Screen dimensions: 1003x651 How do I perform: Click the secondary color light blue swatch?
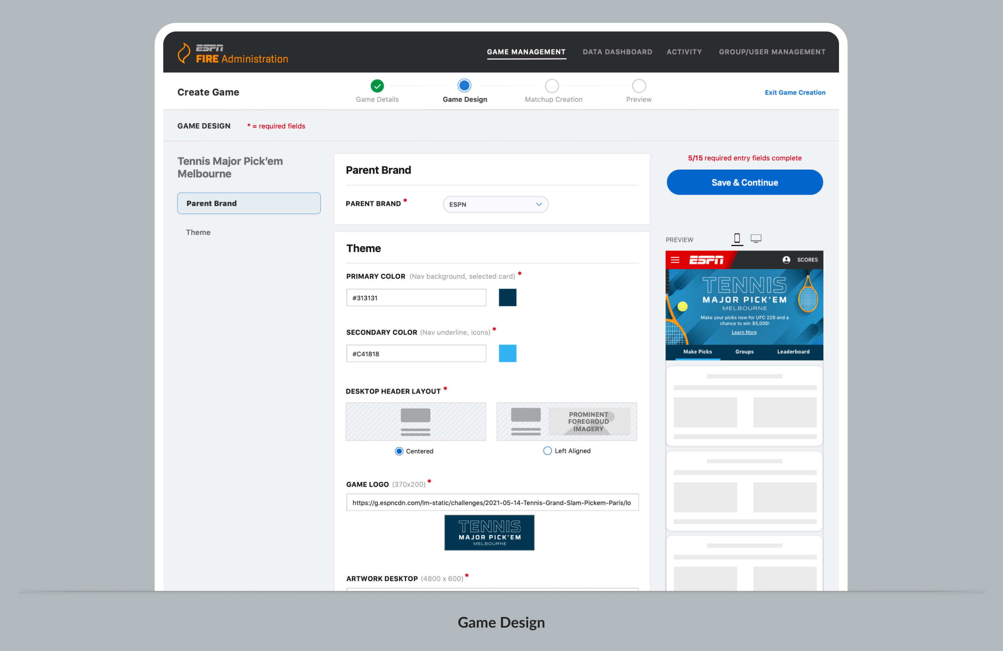[507, 353]
